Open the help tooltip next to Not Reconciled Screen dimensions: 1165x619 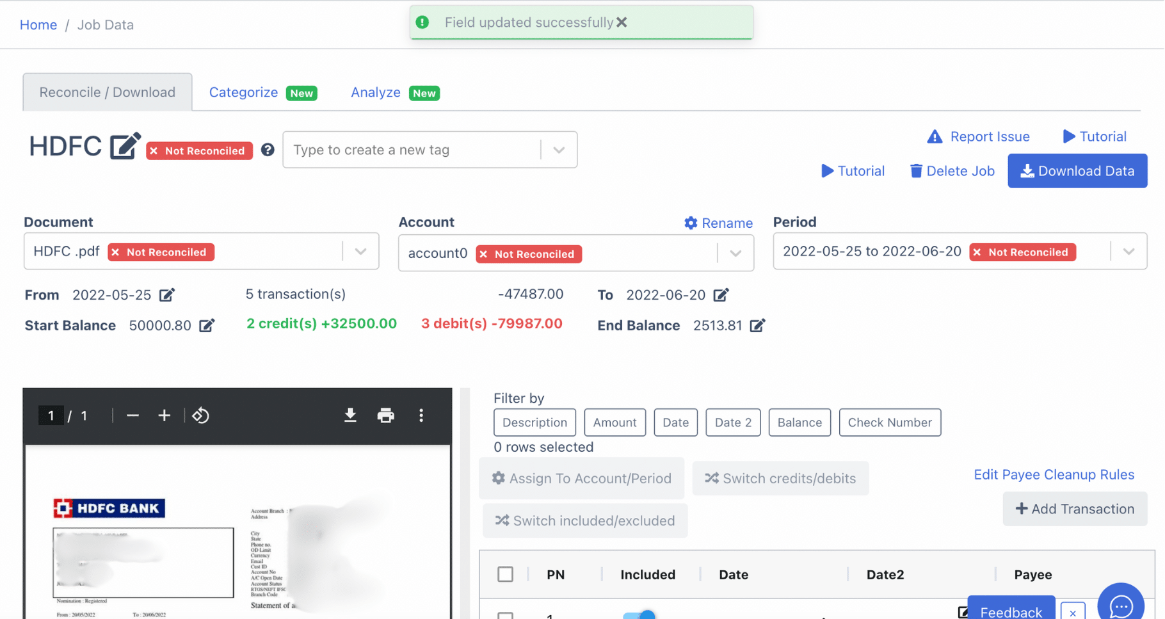click(x=267, y=150)
